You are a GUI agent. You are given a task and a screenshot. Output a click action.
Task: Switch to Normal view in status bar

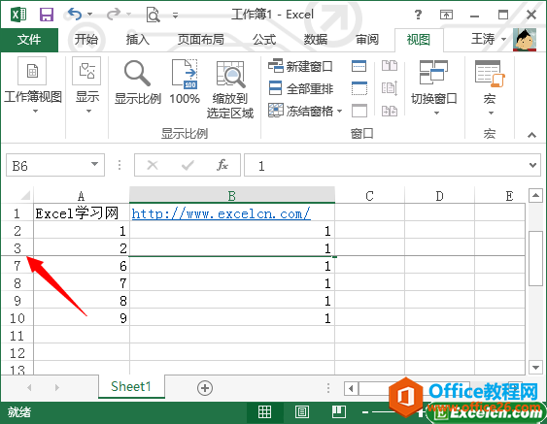(x=264, y=411)
